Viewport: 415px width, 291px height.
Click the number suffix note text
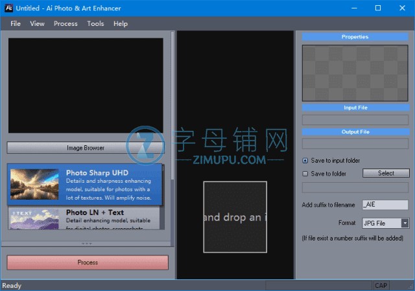353,238
